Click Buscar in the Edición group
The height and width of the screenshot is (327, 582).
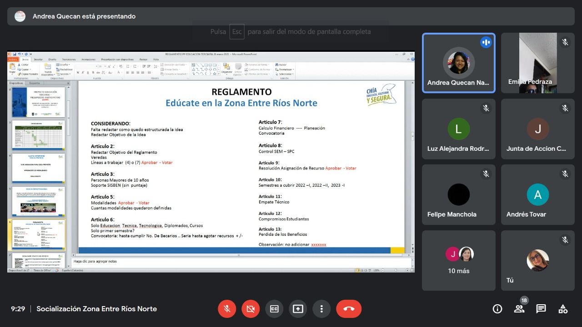click(x=280, y=65)
